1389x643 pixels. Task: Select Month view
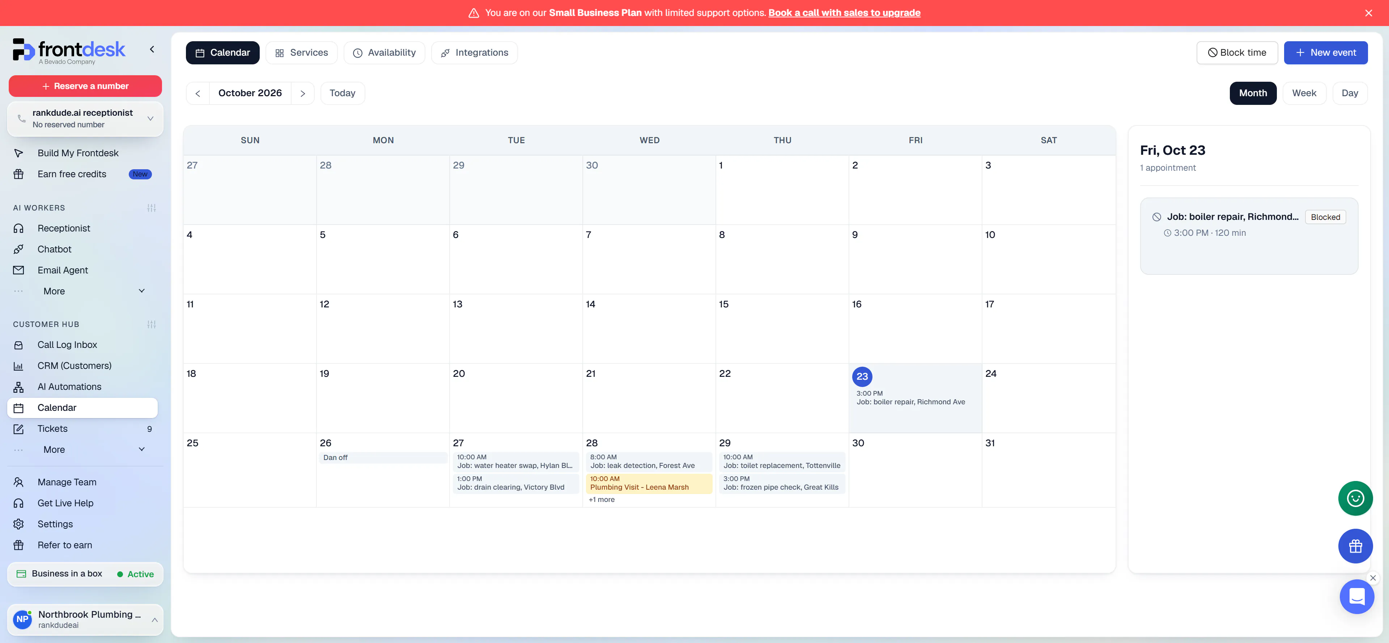(x=1253, y=93)
